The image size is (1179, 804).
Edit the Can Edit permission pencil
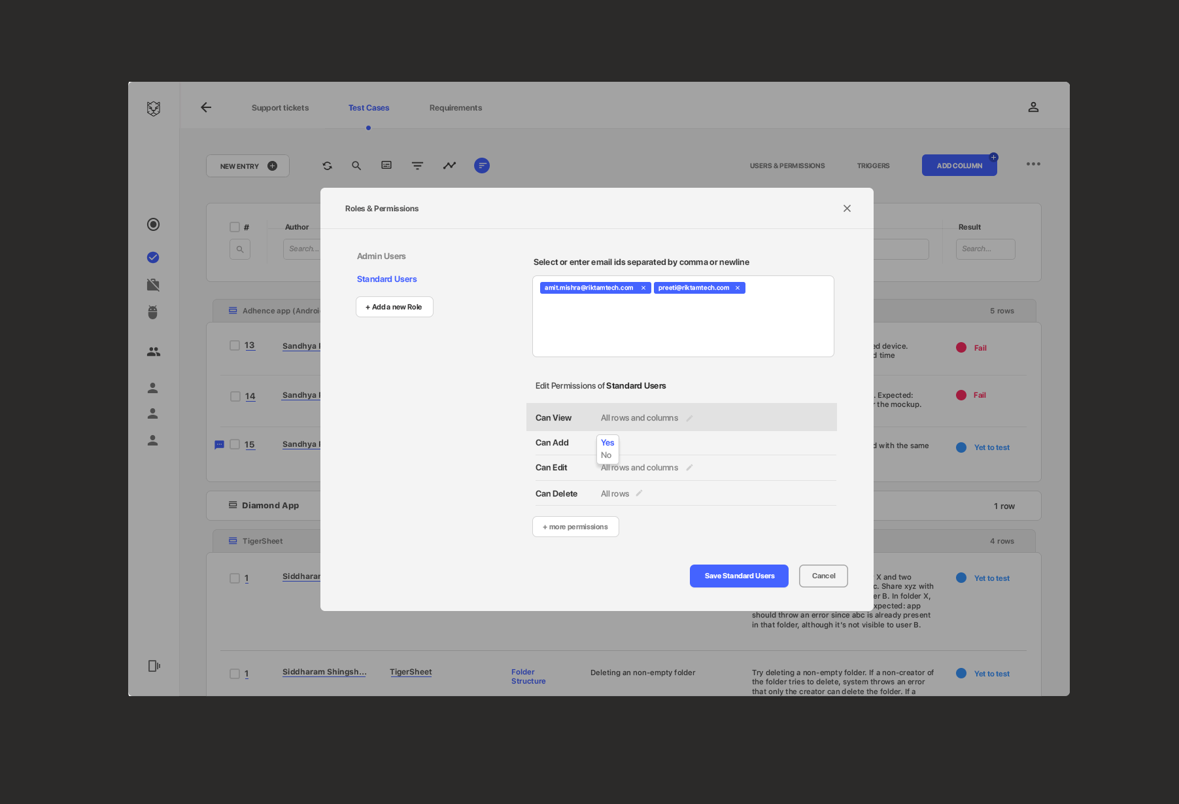[689, 468]
